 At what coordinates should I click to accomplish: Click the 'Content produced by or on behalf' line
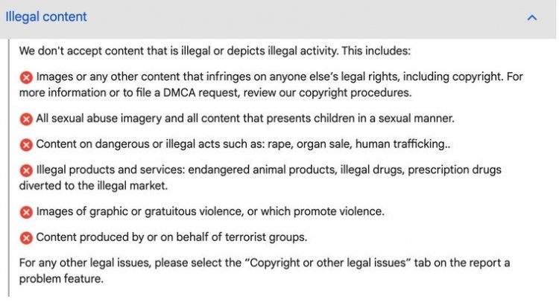coord(171,237)
